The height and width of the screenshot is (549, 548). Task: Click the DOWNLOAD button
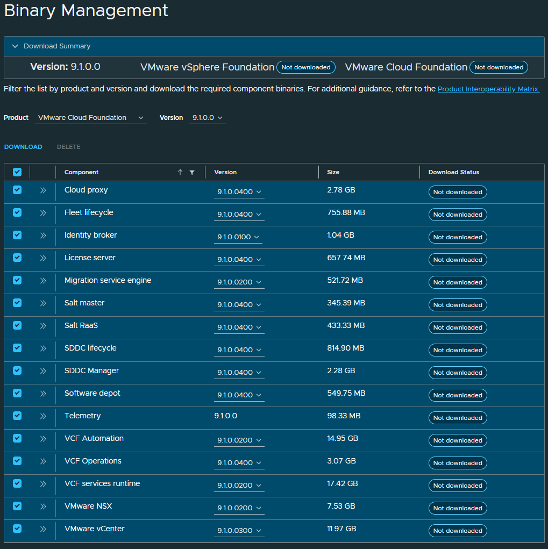(23, 147)
